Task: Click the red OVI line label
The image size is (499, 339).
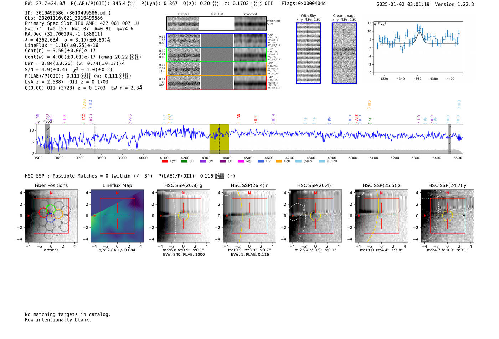Action: (x=83, y=118)
